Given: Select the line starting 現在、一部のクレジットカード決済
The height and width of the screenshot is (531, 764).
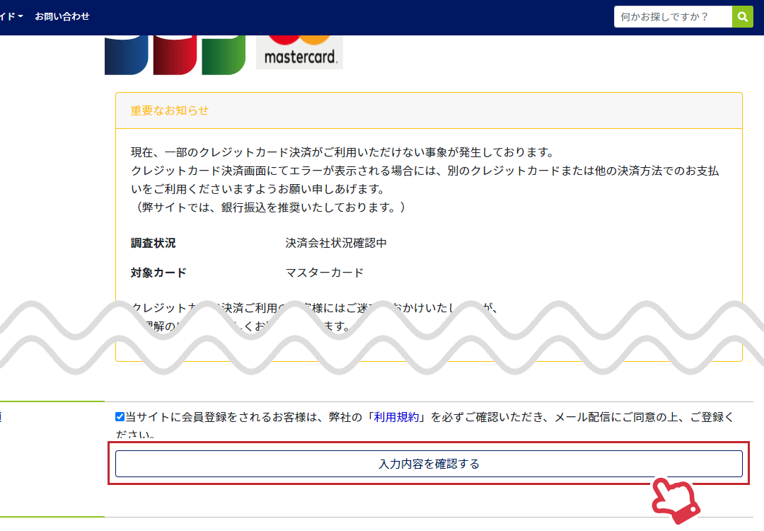Looking at the screenshot, I should coord(342,152).
